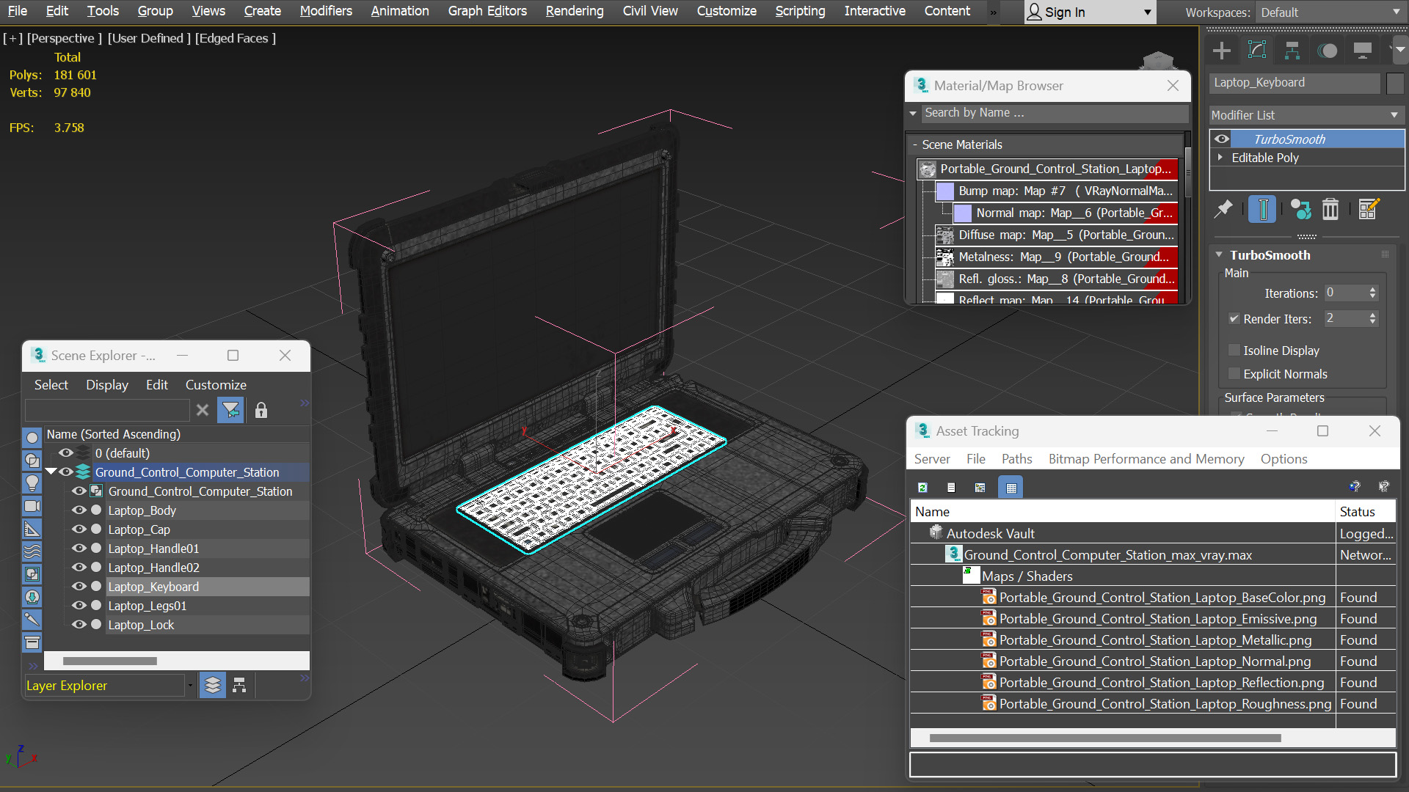Click the selection filter funnel icon
Image resolution: width=1409 pixels, height=792 pixels.
(x=230, y=410)
